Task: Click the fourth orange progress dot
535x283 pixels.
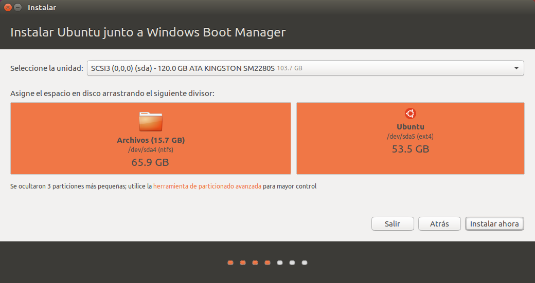Action: coord(267,263)
